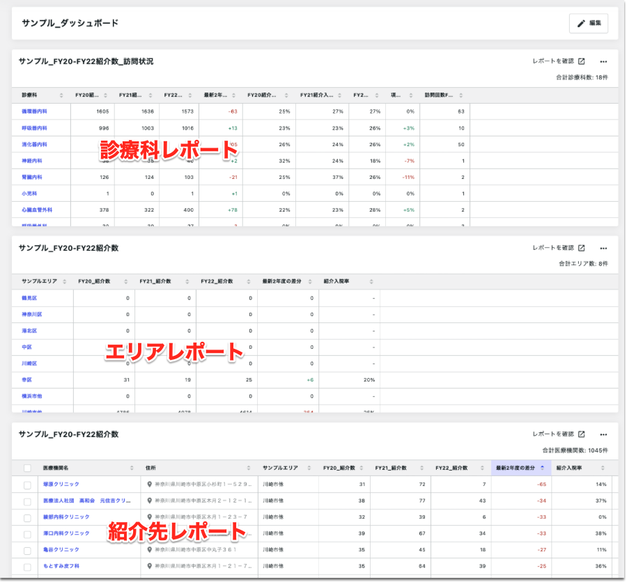
Task: Sort institution table by 紹介入院率 arrow
Action: pos(603,468)
